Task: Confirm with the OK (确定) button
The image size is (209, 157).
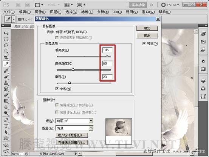Action: coord(147,28)
